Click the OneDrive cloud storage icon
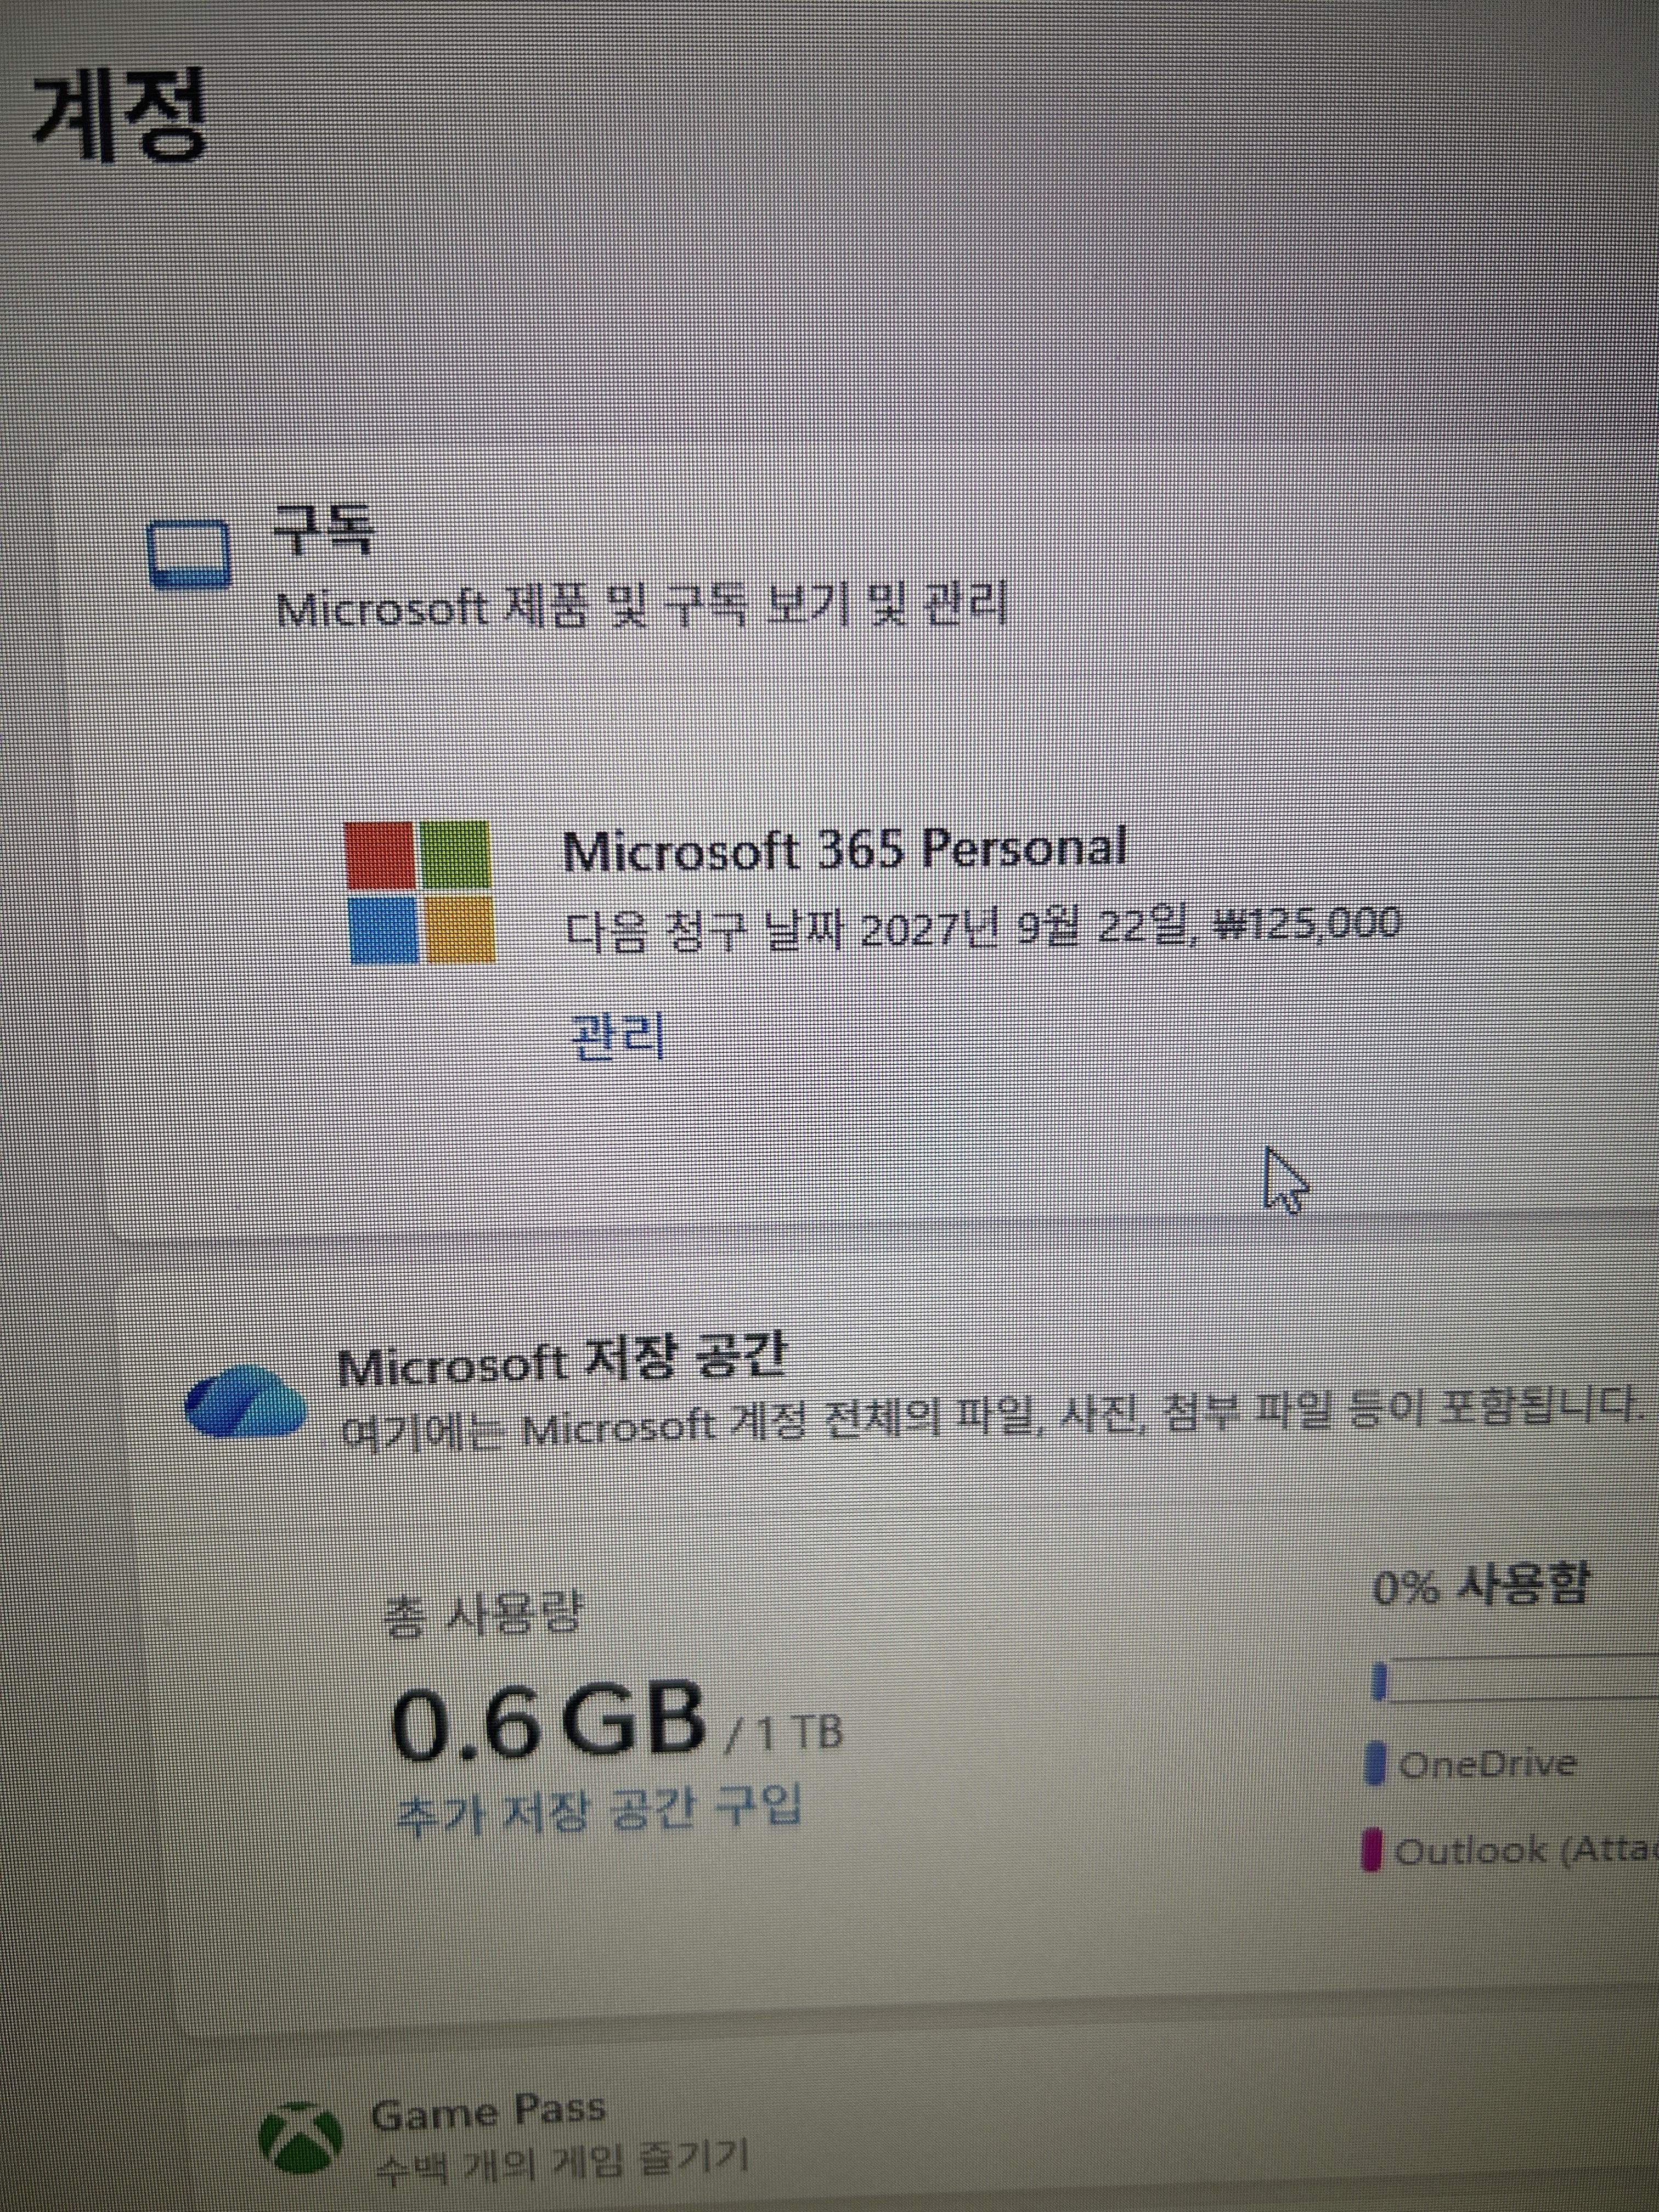This screenshot has width=1659, height=2212. 246,1401
